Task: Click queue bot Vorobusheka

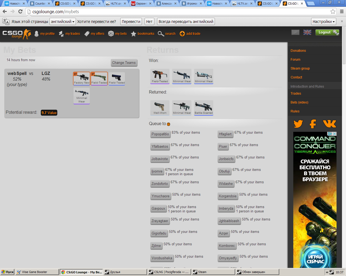Action: [162, 258]
